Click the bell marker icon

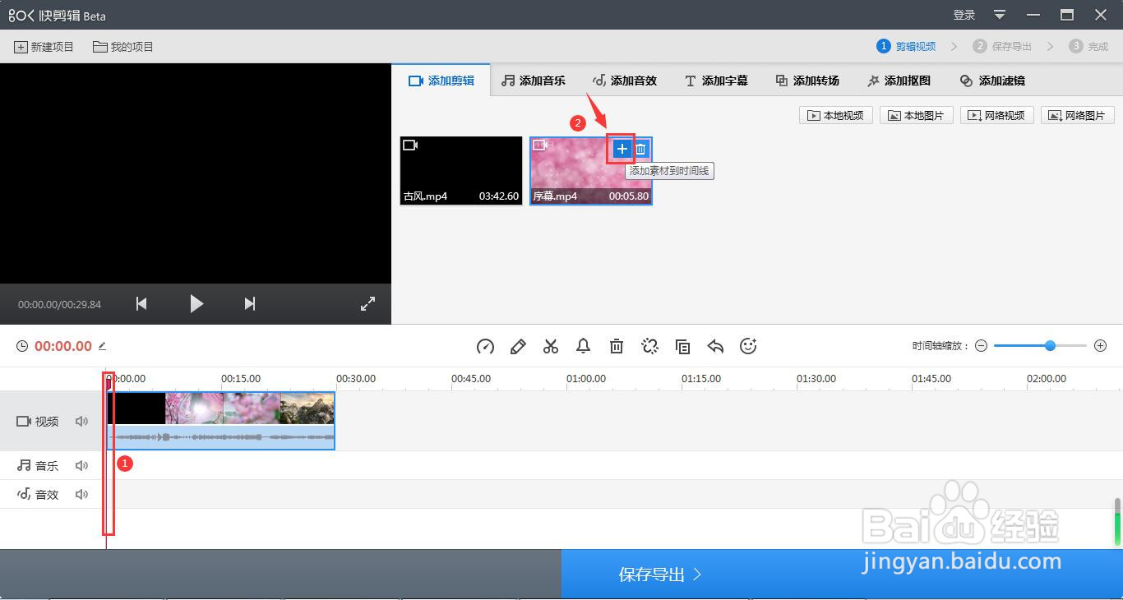pos(584,347)
